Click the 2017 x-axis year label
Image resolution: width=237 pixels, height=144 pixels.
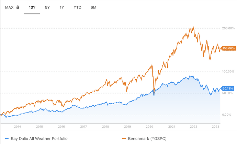pyautogui.click(x=83, y=127)
